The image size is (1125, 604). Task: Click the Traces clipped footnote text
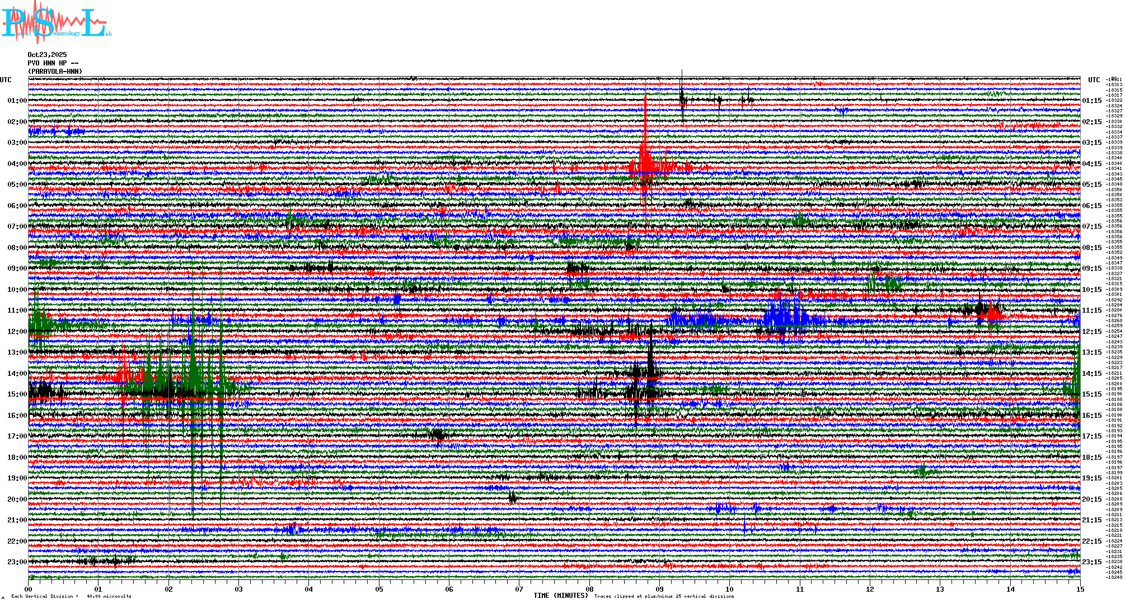664,596
